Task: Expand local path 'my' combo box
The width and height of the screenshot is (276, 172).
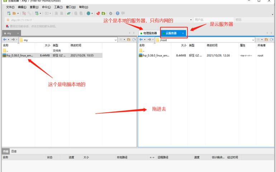Action: tap(116, 40)
